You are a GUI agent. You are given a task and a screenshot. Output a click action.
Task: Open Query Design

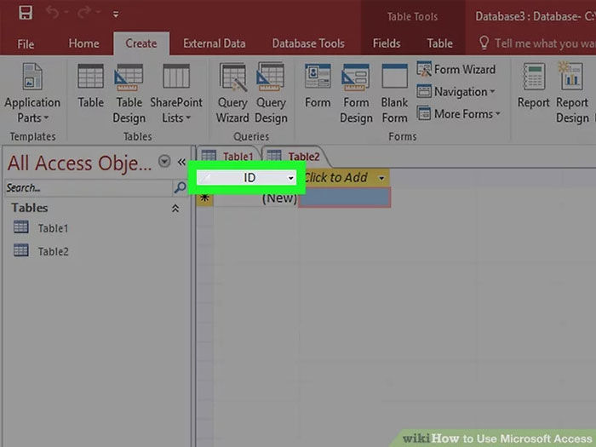tap(271, 94)
